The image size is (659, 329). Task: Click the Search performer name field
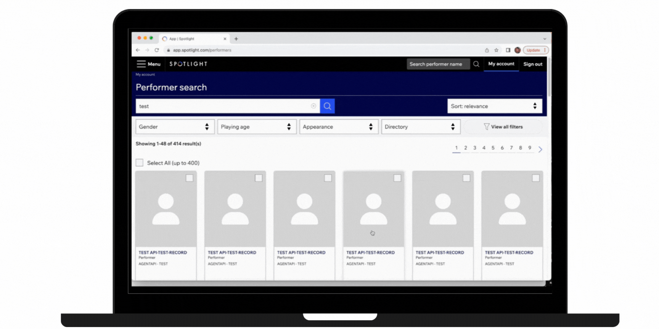click(438, 64)
